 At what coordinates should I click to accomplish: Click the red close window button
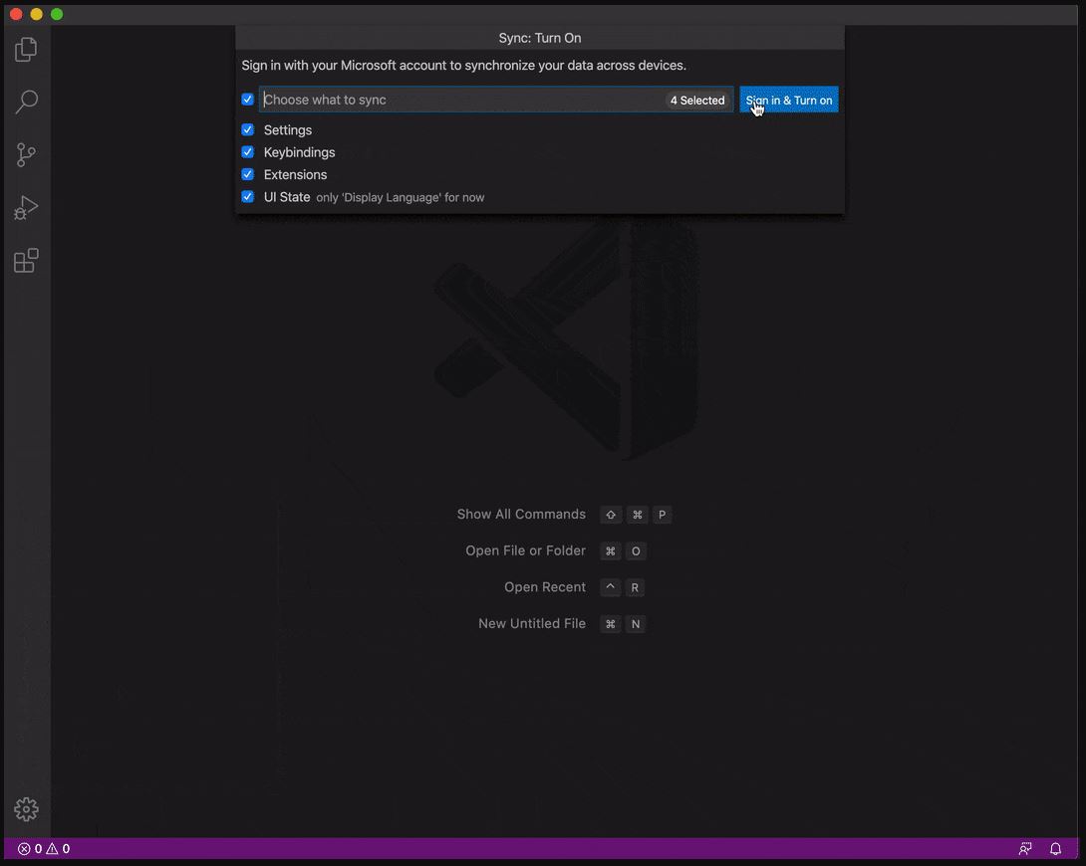click(16, 14)
